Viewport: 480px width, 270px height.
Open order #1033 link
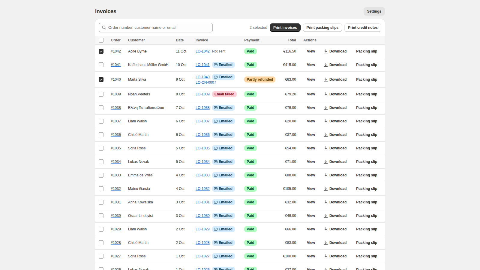coord(116,175)
